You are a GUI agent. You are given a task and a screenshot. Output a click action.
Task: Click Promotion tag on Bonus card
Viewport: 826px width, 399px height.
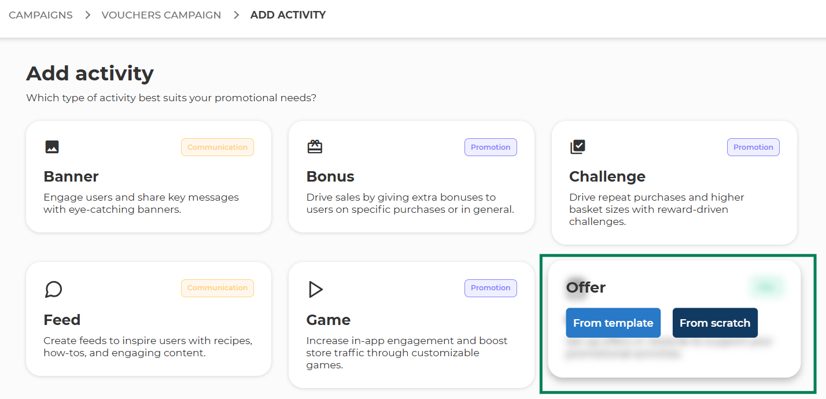(491, 147)
